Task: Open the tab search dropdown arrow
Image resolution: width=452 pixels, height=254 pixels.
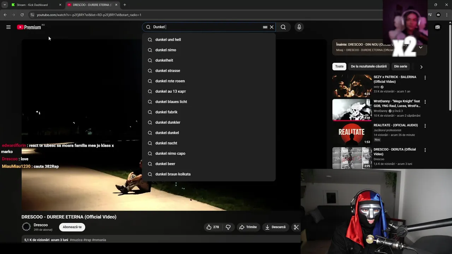Action: point(5,5)
